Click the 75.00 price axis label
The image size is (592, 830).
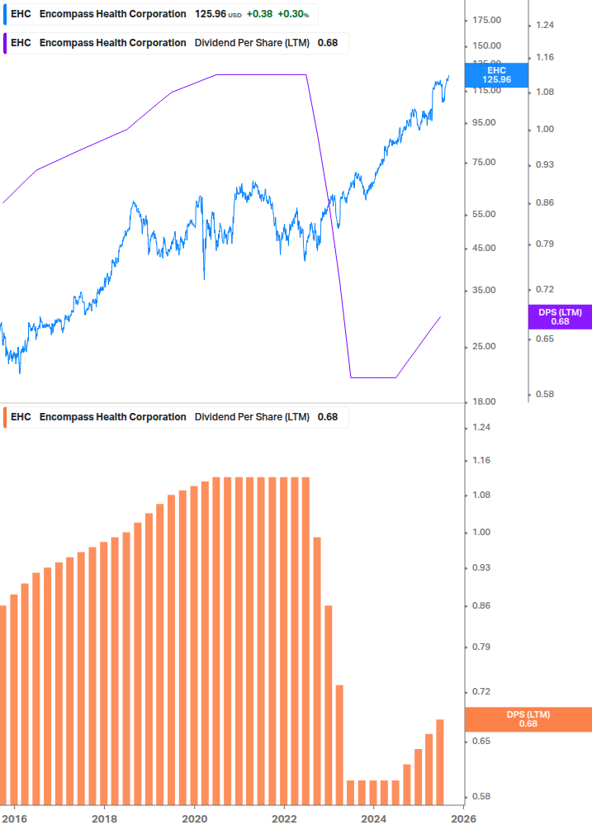pyautogui.click(x=484, y=162)
